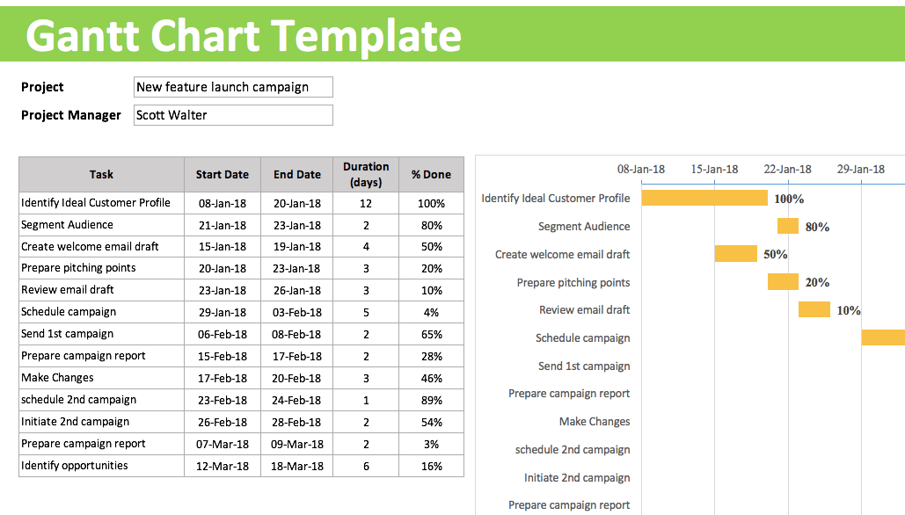
Task: Click the 22-Jan-18 date axis label
Action: point(787,169)
